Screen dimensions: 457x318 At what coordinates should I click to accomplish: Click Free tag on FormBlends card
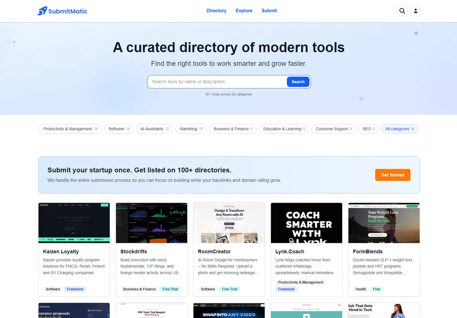377,289
